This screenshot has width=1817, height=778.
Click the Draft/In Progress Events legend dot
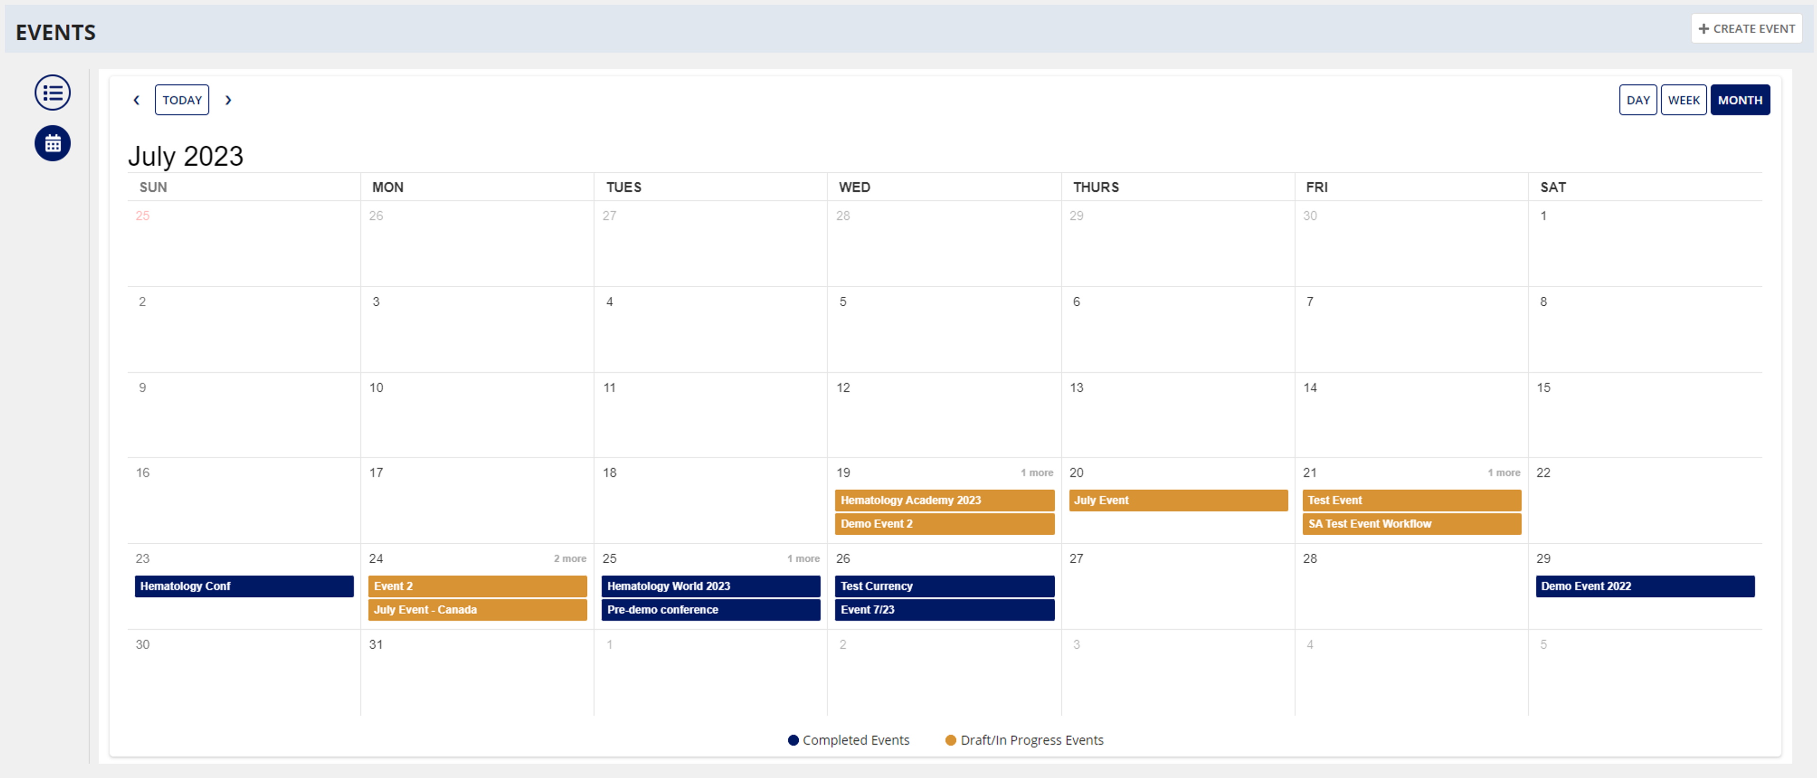tap(951, 740)
